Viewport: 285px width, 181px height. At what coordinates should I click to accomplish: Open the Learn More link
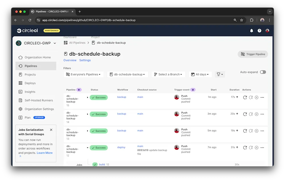coord(44,153)
